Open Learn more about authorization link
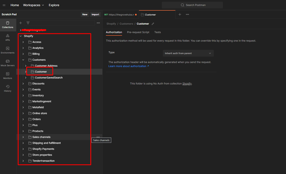Viewport: 286px width, 174px height. coord(129,66)
